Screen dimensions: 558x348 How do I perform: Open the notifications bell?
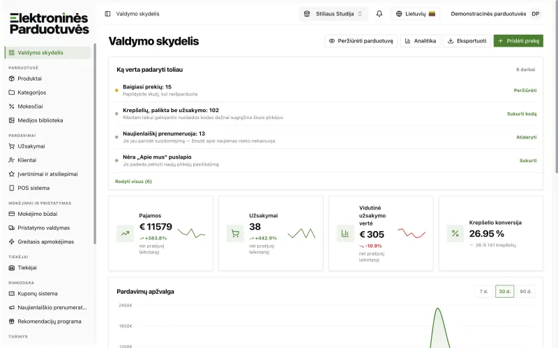tap(379, 14)
